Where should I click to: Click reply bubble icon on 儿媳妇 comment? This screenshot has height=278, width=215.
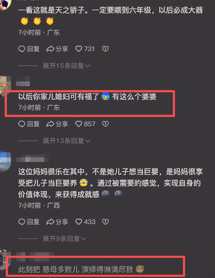pos(22,124)
